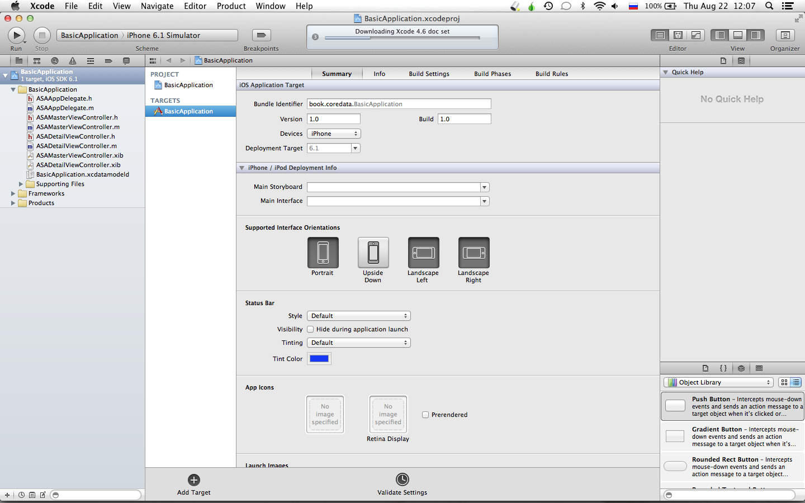Check the Prerendered app icon checkbox

click(425, 415)
